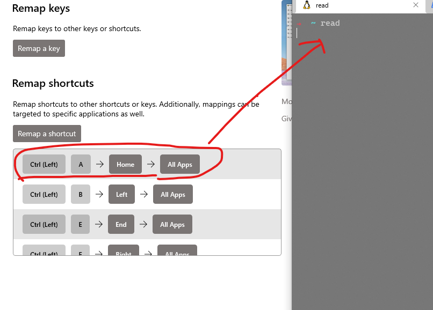This screenshot has width=433, height=310.
Task: Click the arrow between E and End
Action: click(99, 224)
